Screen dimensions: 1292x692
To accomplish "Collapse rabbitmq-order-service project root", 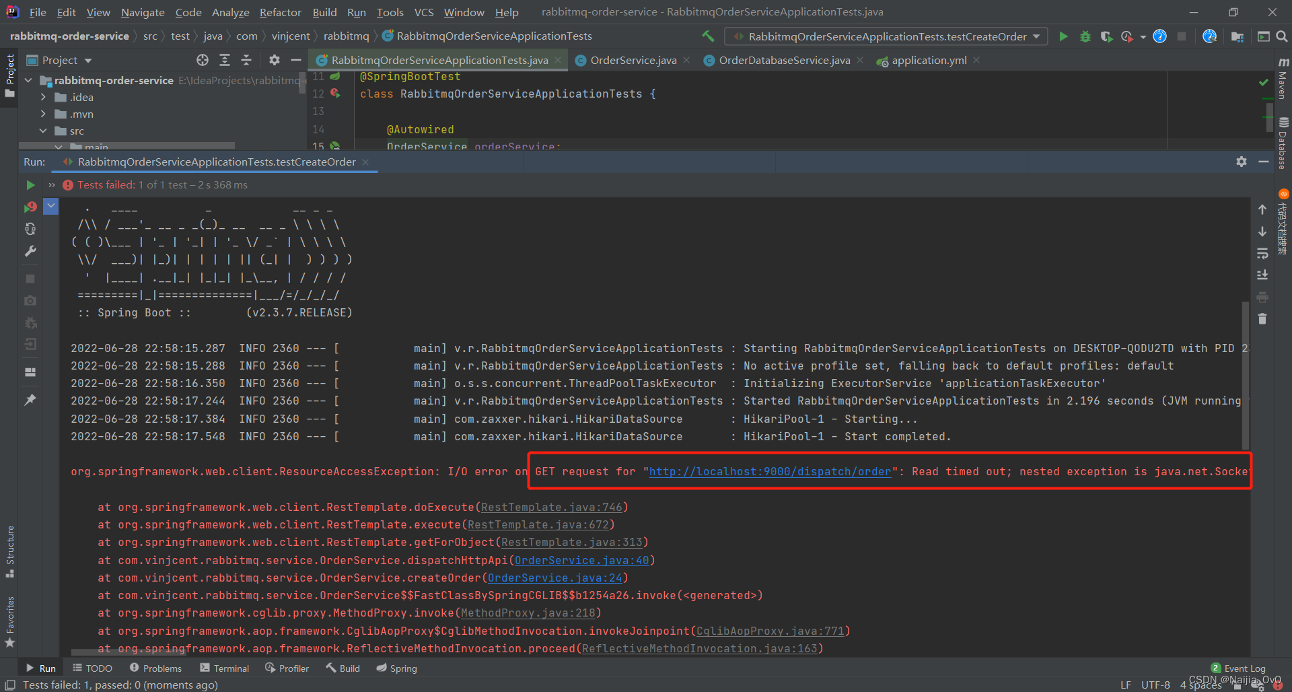I will click(x=28, y=80).
